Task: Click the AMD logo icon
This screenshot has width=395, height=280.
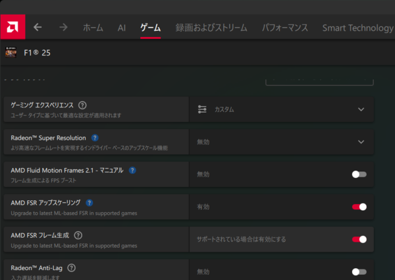Action: pyautogui.click(x=13, y=27)
